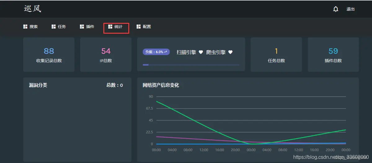Screen dimensions: 372x163
Task: Click the IP总数 label
Action: (106, 61)
